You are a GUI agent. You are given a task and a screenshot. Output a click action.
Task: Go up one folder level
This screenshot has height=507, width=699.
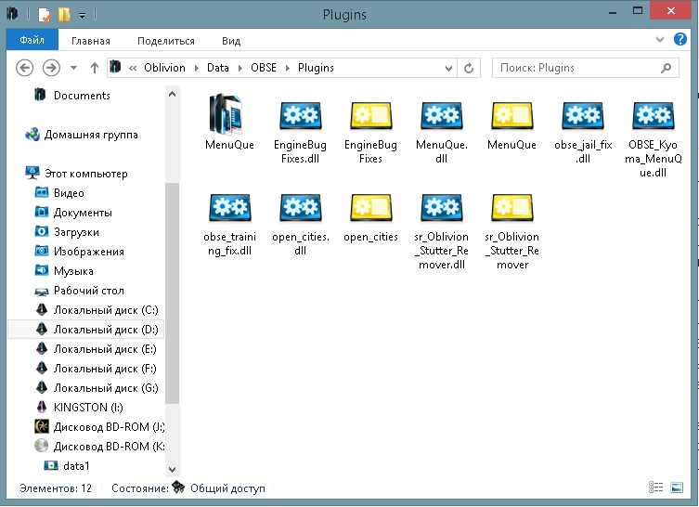(x=94, y=68)
